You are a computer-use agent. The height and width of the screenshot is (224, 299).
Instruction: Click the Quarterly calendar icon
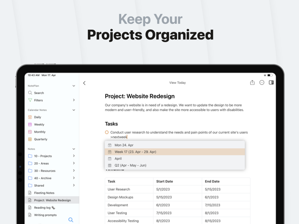point(30,139)
